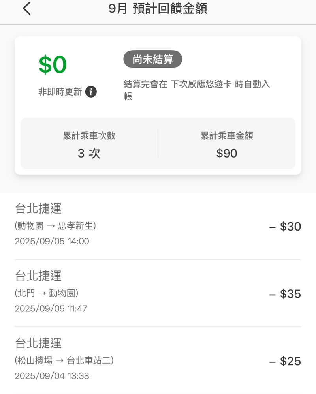Tap the info icon beside 非即時更新
This screenshot has height=394, width=316.
tap(91, 92)
